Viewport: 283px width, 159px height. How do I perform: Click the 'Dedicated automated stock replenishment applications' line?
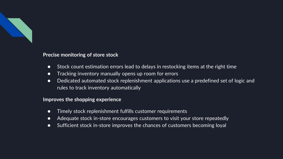pyautogui.click(x=156, y=81)
